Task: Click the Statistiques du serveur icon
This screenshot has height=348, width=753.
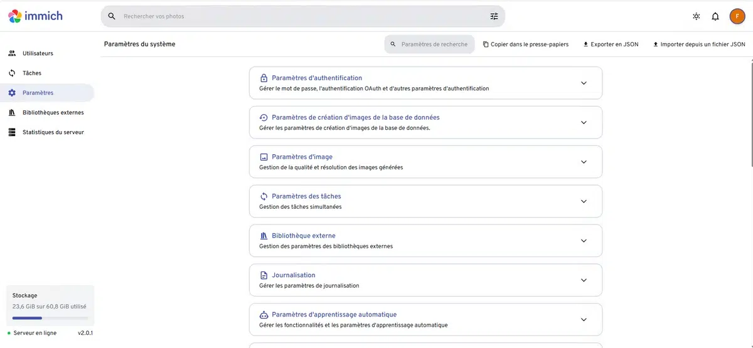Action: point(12,132)
